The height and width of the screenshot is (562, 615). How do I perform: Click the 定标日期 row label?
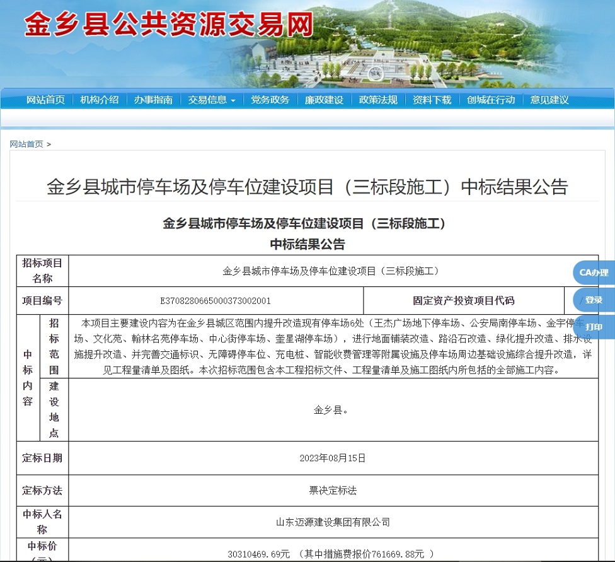[x=42, y=458]
